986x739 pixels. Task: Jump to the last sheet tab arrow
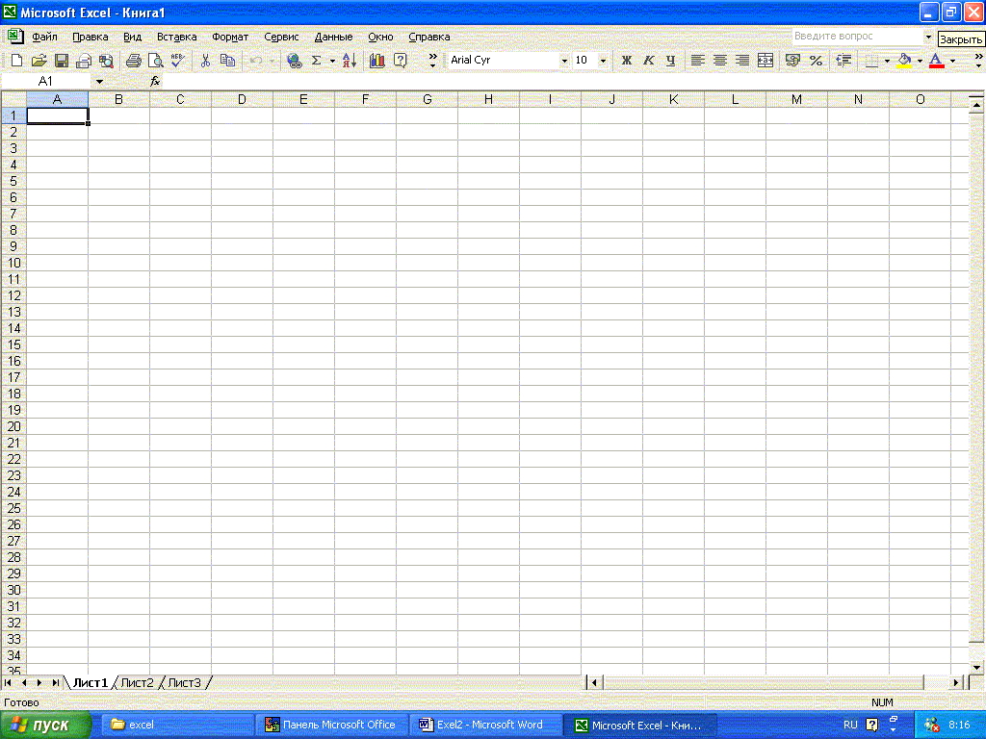55,682
